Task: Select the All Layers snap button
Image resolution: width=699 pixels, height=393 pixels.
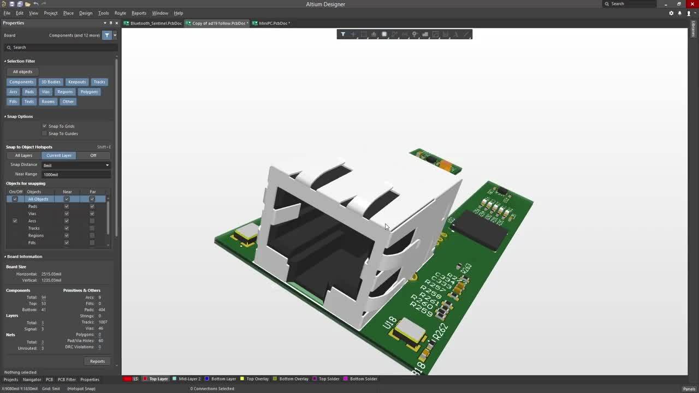Action: (23, 156)
